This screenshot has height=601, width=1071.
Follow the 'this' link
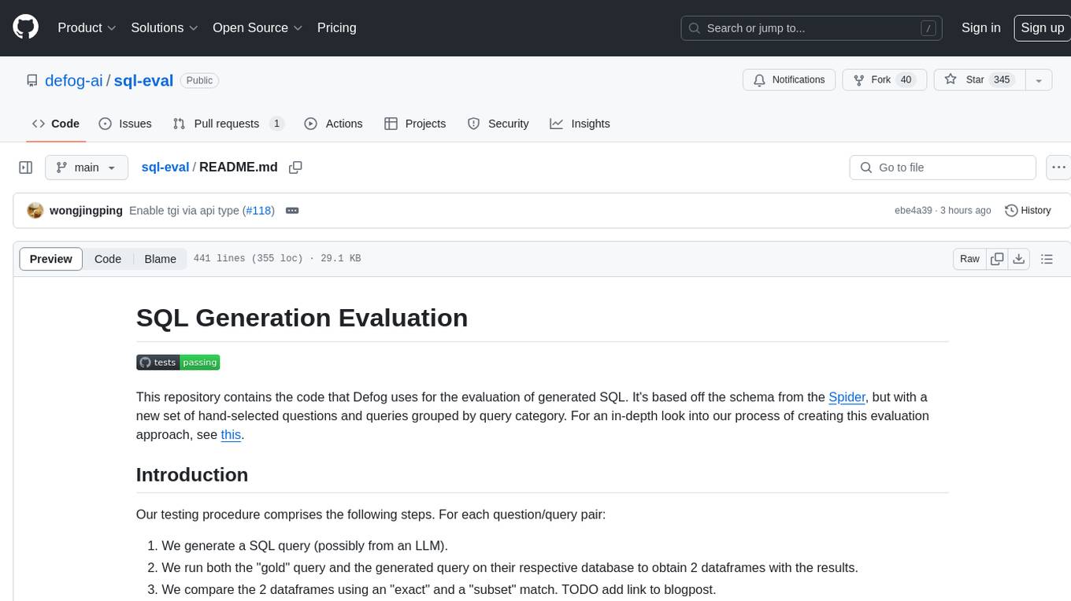coord(231,434)
